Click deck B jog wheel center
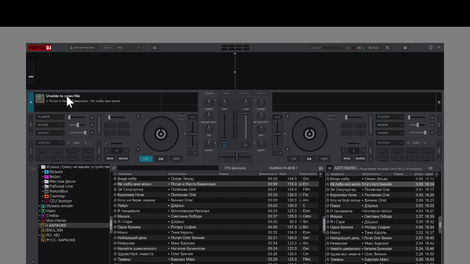This screenshot has height=264, width=470. click(x=310, y=134)
